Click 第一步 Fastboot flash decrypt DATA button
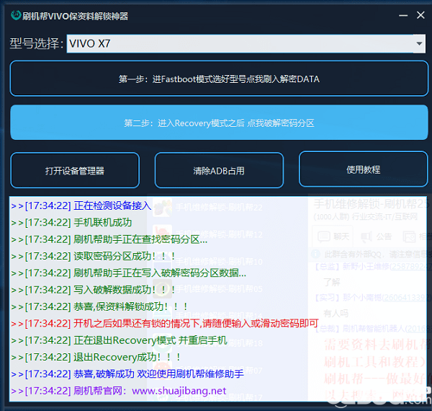 [x=219, y=79]
